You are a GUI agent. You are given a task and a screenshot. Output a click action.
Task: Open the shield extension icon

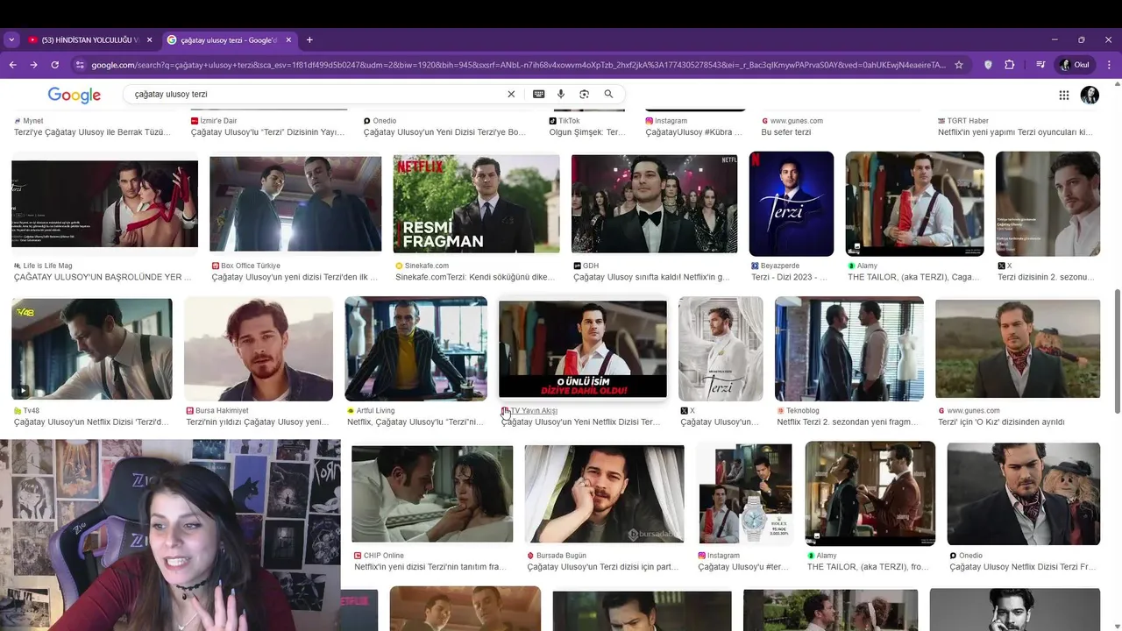click(x=989, y=65)
